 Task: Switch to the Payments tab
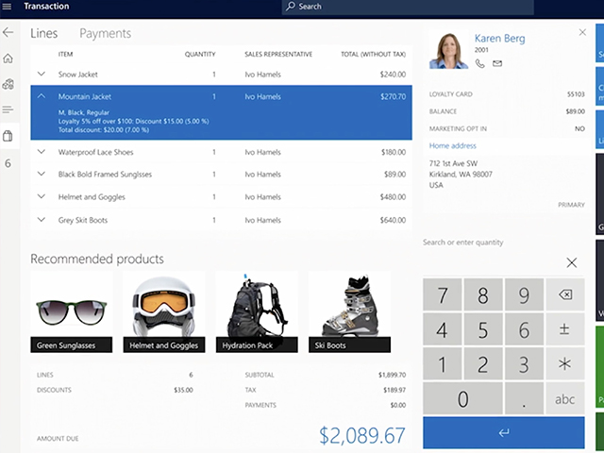105,34
